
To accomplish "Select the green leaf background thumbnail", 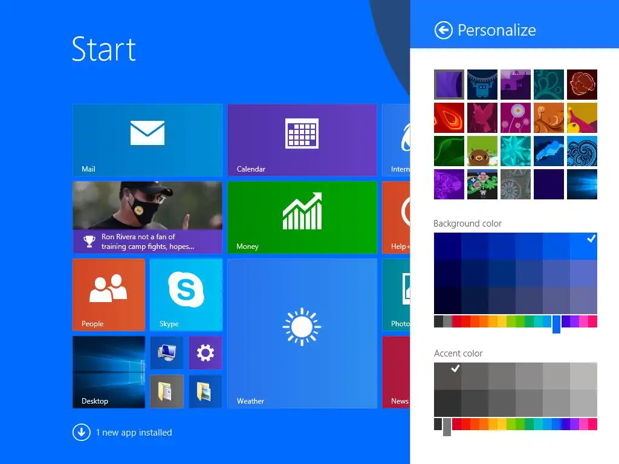I will pos(449,151).
